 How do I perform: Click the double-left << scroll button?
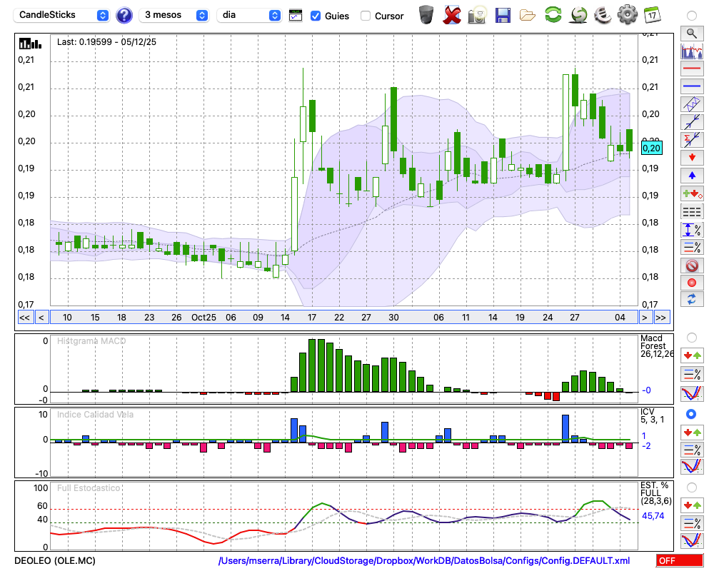tap(24, 318)
